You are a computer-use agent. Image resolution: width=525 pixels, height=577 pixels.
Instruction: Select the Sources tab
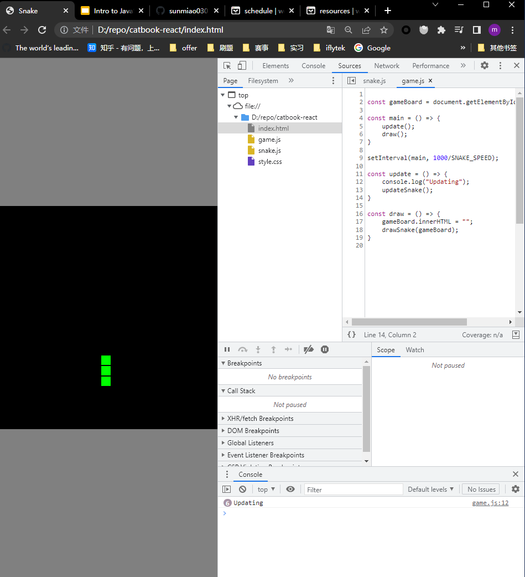(349, 66)
